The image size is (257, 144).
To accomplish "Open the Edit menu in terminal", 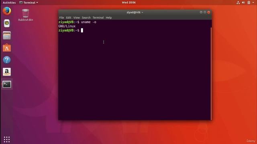I will pos(69,18).
